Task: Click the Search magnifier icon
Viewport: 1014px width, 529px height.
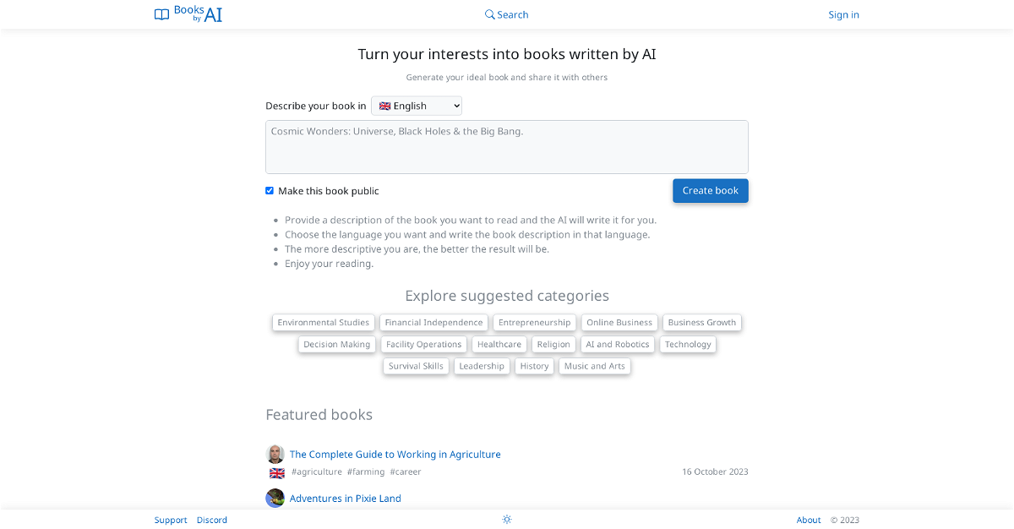Action: (489, 14)
